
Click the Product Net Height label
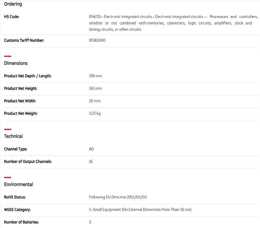(x=20, y=88)
